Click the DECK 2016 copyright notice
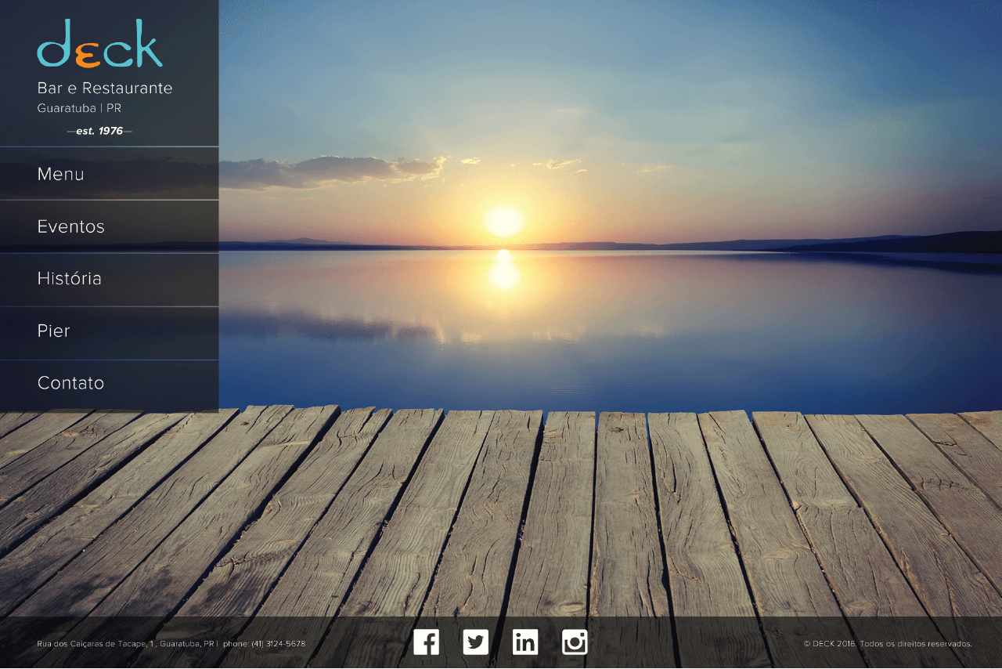Screen dimensions: 1002x669 [x=887, y=644]
